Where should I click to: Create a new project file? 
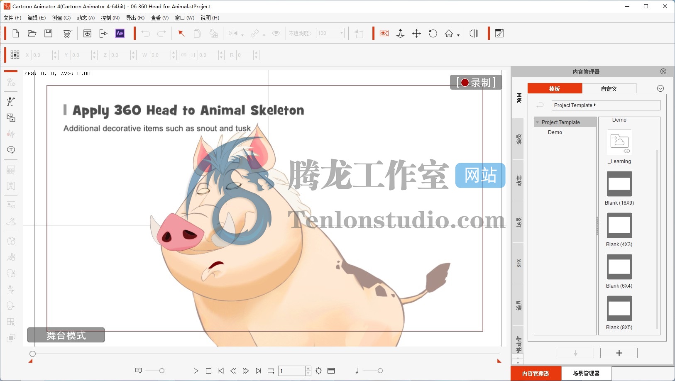(x=16, y=34)
